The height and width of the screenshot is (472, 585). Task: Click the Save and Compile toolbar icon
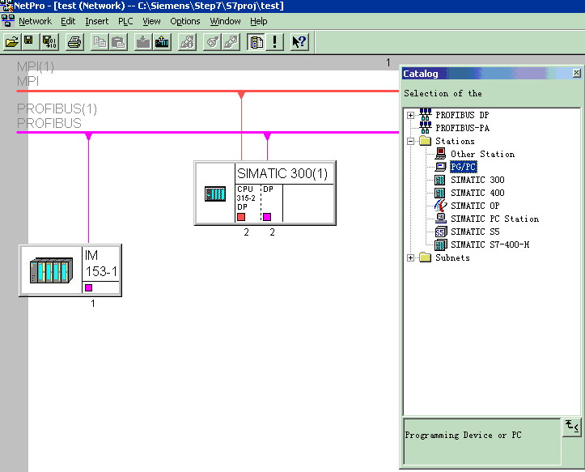pos(48,41)
